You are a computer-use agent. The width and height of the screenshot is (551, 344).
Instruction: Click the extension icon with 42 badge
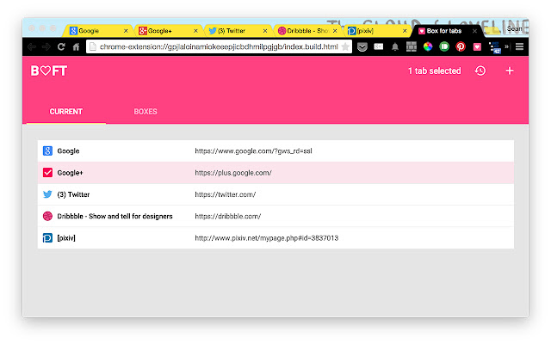tap(495, 47)
